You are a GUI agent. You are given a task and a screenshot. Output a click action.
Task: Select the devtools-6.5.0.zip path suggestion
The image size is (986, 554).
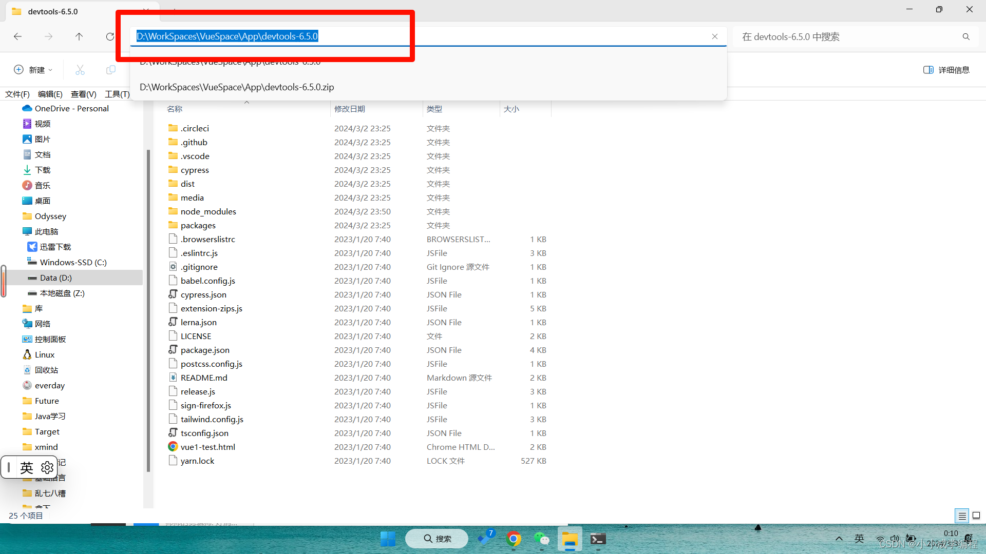point(237,87)
